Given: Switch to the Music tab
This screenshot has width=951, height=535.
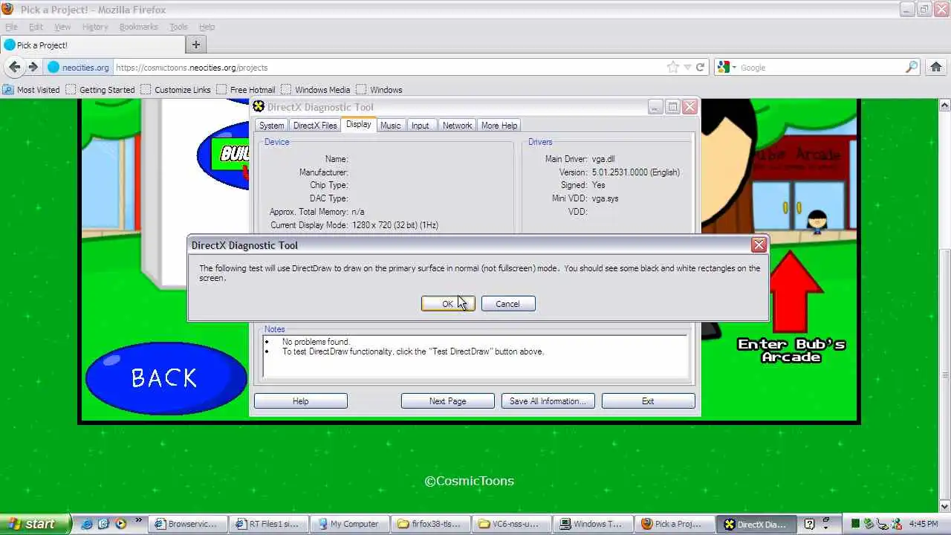Looking at the screenshot, I should click(x=390, y=126).
